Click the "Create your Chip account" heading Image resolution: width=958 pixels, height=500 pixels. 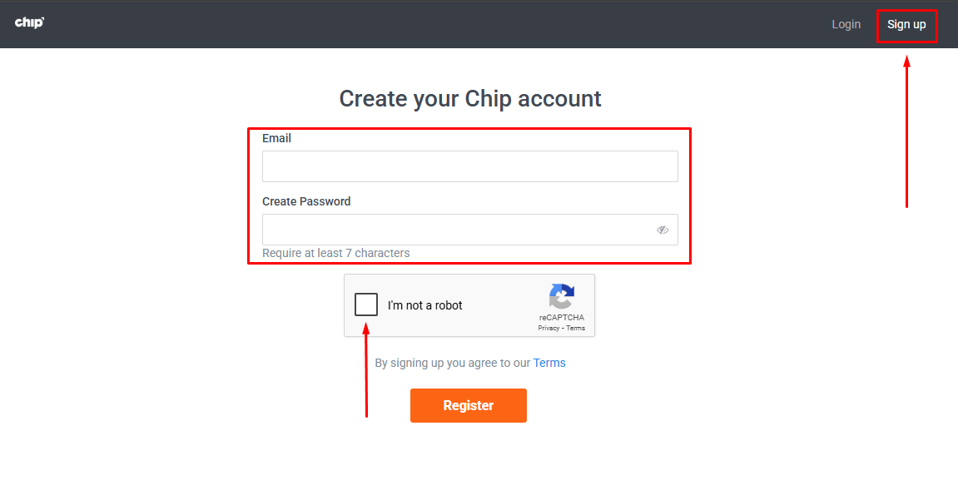[x=469, y=99]
